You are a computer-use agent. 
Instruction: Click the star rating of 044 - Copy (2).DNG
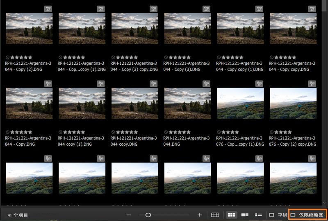click(21, 57)
